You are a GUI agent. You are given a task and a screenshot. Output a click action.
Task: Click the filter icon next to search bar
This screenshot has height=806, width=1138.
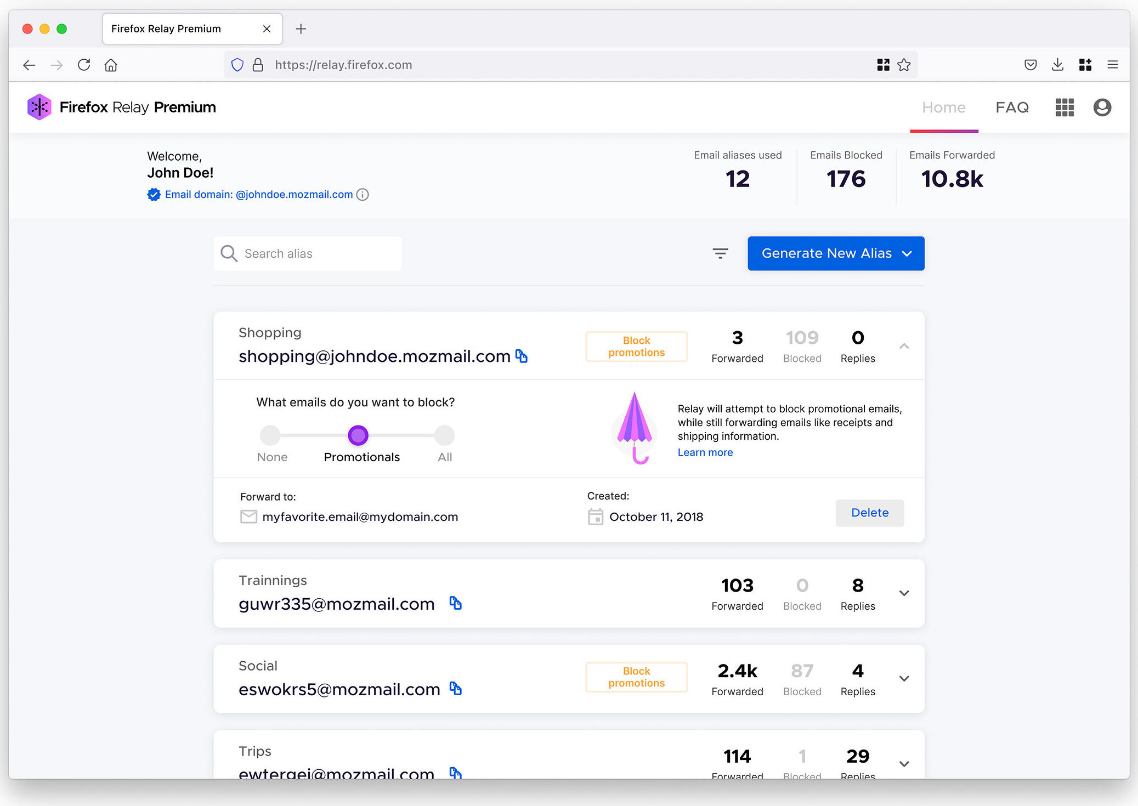click(x=721, y=252)
